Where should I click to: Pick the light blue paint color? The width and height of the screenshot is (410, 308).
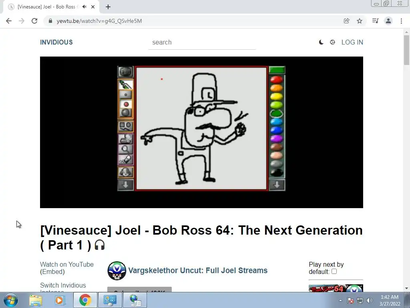[276, 122]
